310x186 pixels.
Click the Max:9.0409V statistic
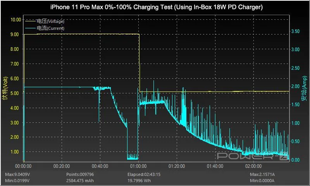pos(17,174)
